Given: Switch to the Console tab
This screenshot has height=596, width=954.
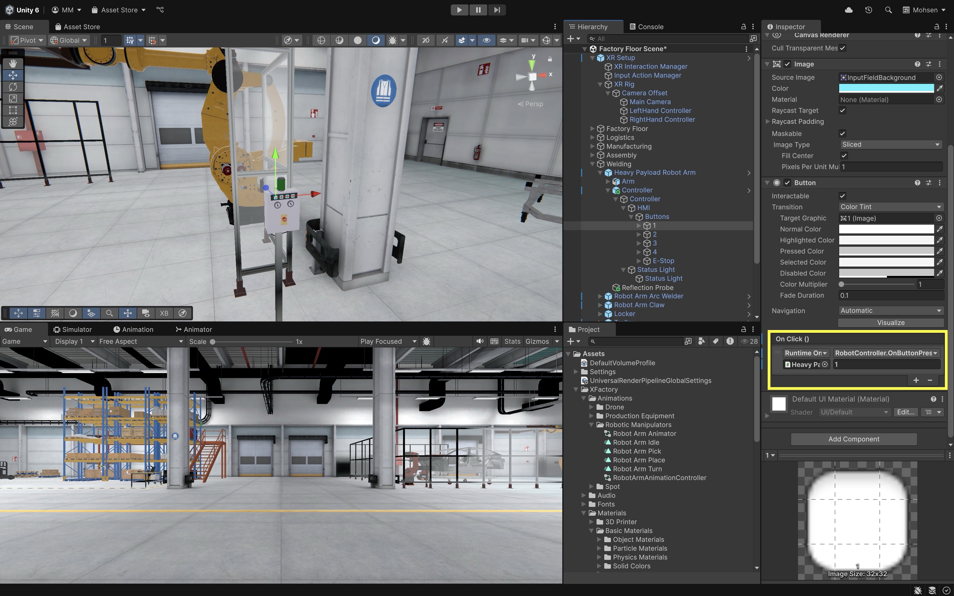Looking at the screenshot, I should point(646,27).
